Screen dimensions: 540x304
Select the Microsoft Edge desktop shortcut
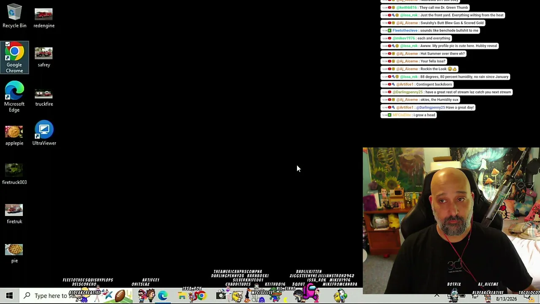[x=14, y=97]
